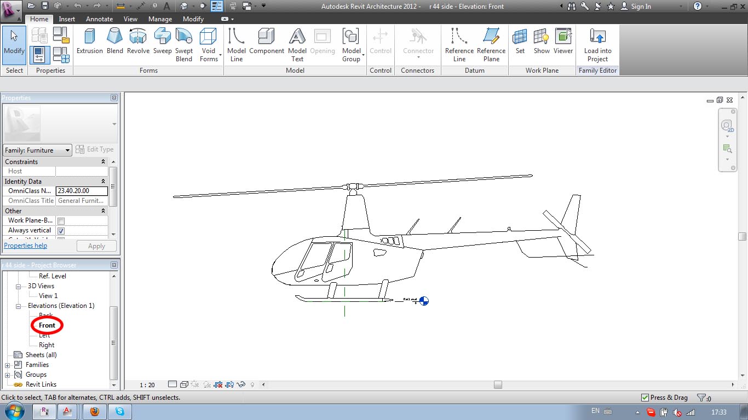Disable the Press & Drag checkbox

[645, 398]
